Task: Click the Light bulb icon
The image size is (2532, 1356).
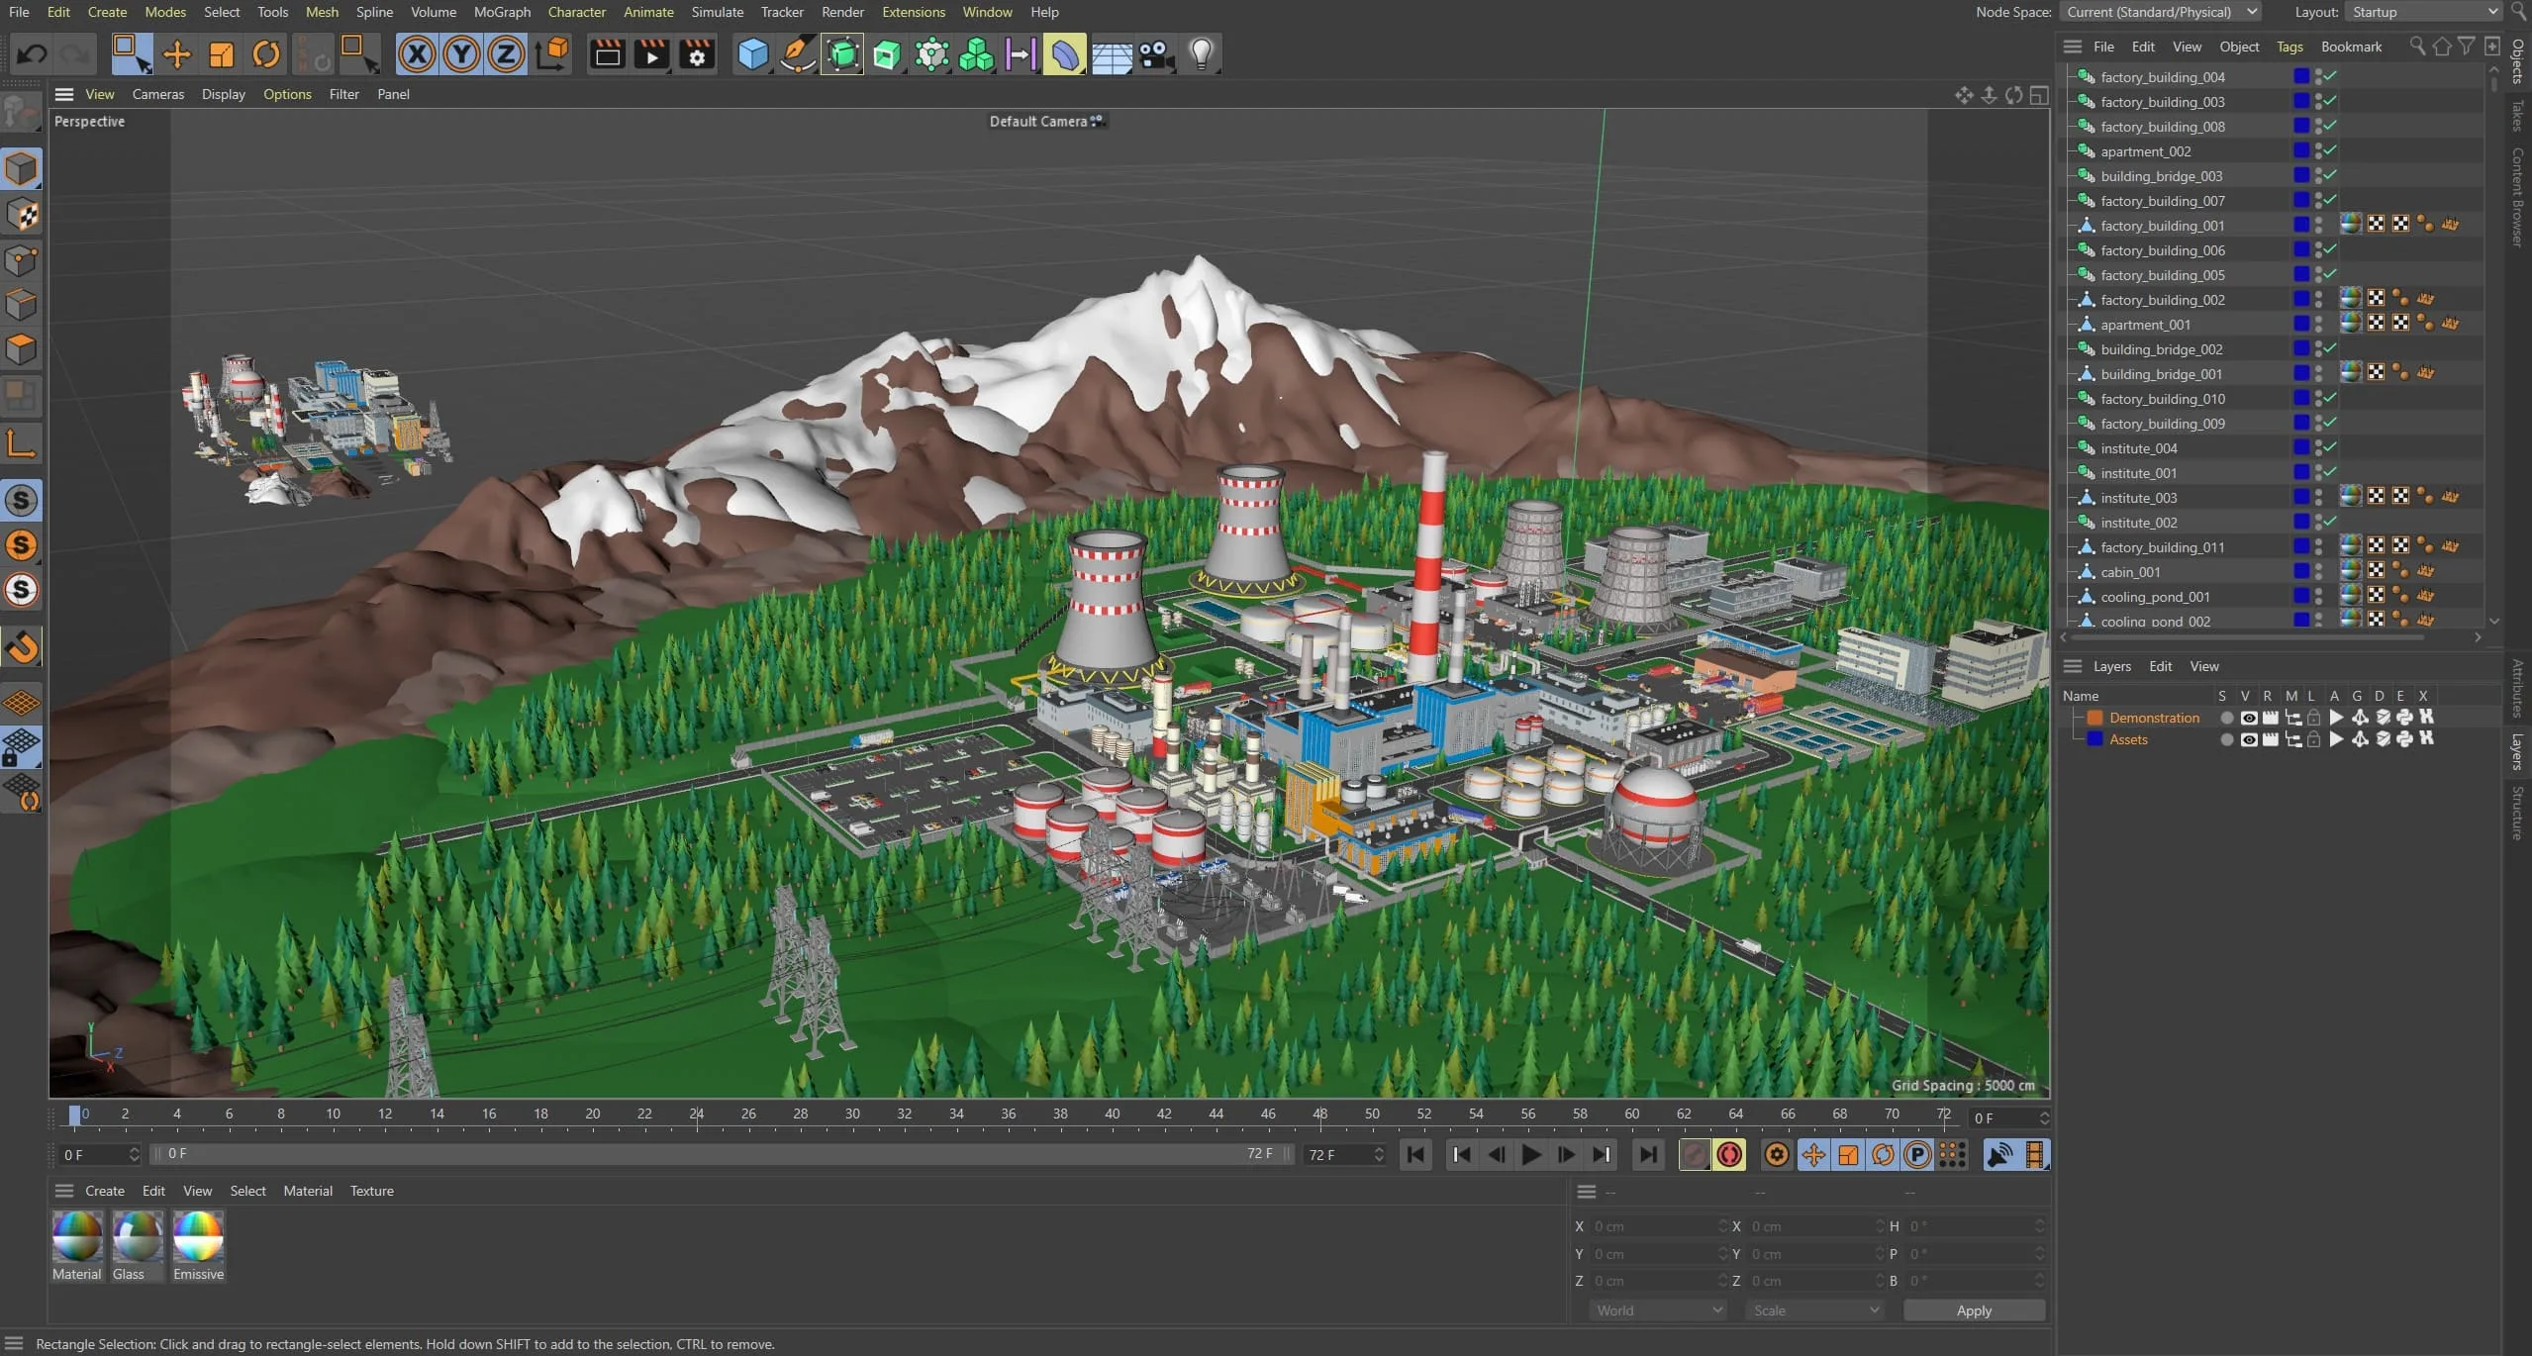Action: click(x=1201, y=54)
